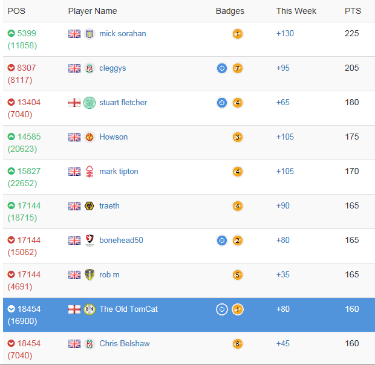Click the Manchester United crest beside Howson

(90, 137)
